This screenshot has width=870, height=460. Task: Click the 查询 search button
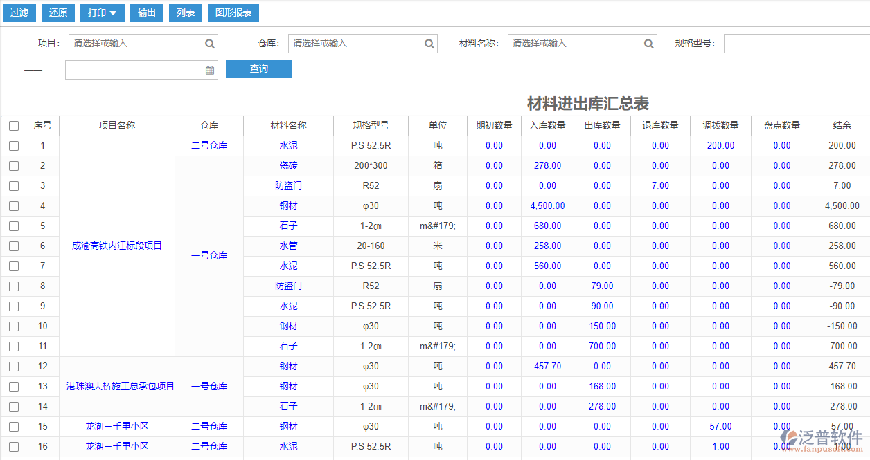pyautogui.click(x=258, y=69)
